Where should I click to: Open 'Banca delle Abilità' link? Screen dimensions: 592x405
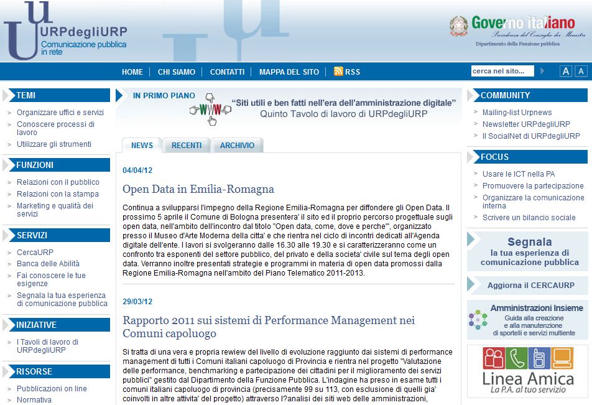(48, 263)
